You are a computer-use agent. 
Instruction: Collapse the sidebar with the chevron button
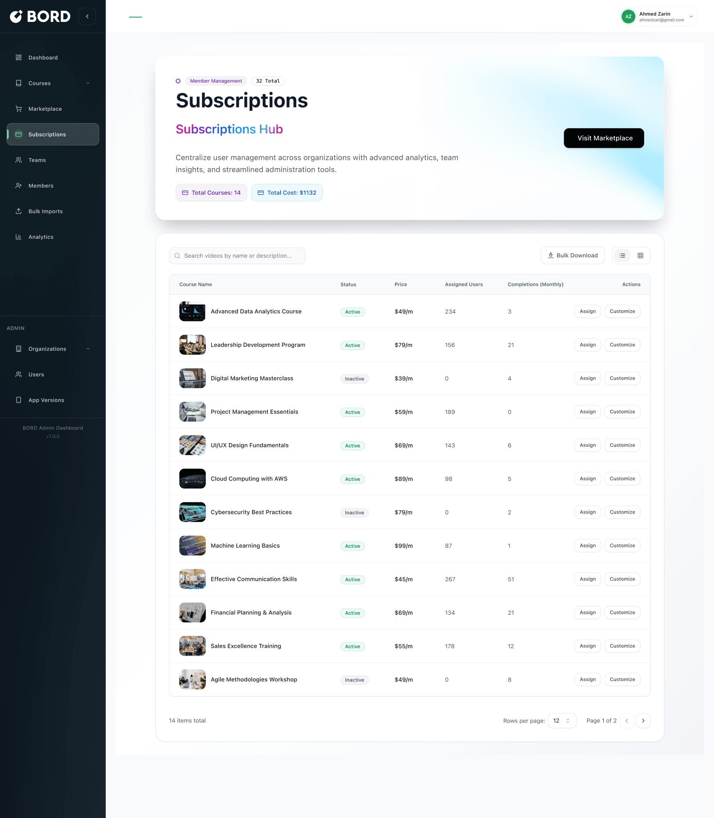click(x=87, y=17)
